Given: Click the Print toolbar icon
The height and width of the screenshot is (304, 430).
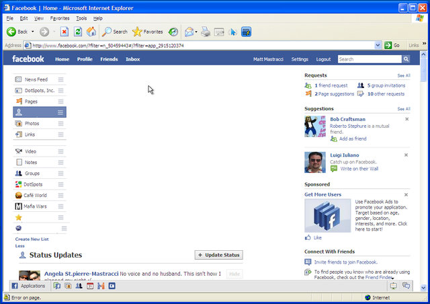Looking at the screenshot, I should (x=206, y=32).
